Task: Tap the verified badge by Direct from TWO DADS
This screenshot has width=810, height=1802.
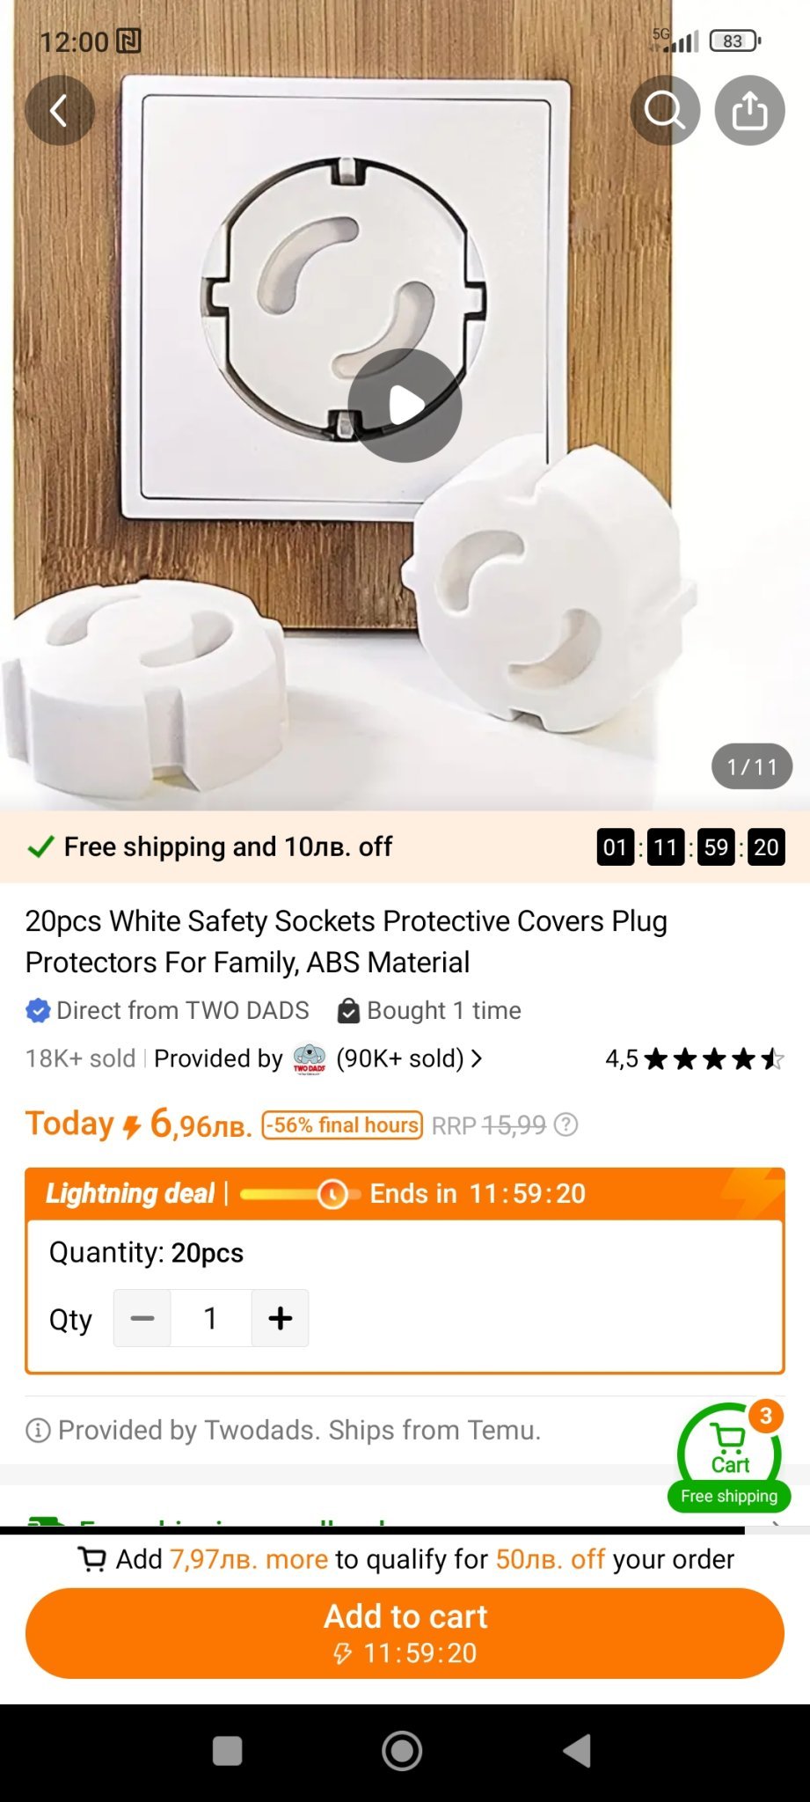Action: point(38,1011)
